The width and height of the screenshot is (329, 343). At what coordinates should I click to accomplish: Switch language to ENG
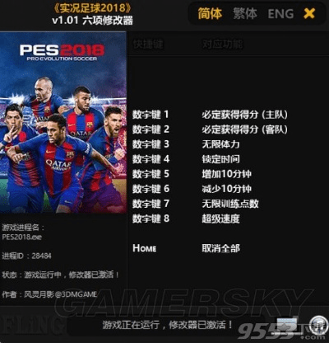point(280,14)
